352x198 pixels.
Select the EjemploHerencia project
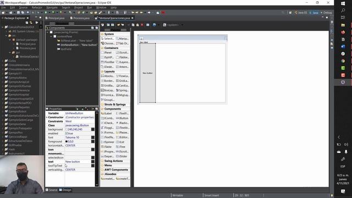point(17,90)
